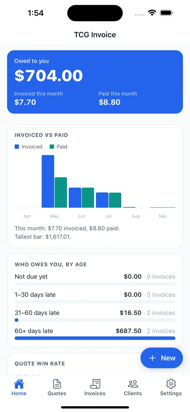Tap the Invoiced legend label
Viewport: 190px width, 412px height.
[32, 147]
